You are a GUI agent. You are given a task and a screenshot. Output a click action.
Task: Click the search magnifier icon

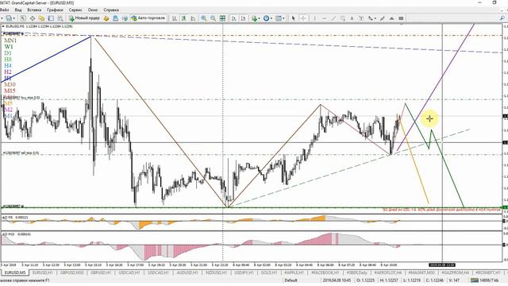pyautogui.click(x=502, y=18)
